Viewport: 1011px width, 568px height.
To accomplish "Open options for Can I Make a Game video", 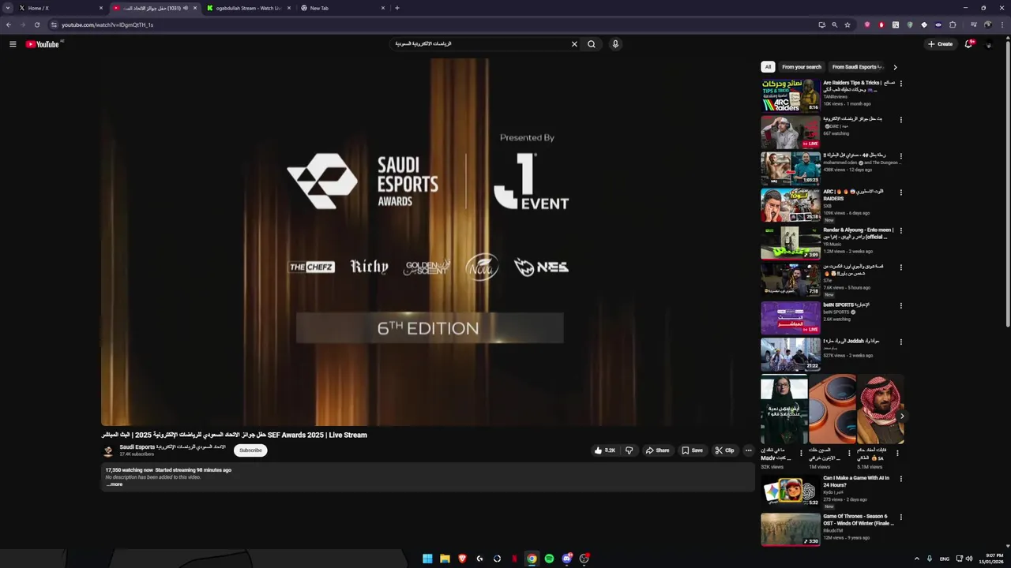I will point(901,479).
